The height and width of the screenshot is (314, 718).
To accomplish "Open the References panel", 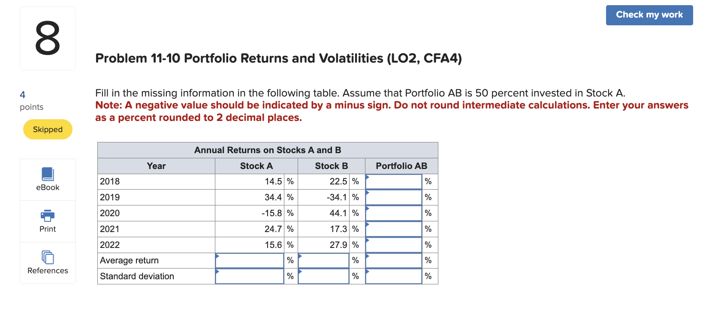I will (x=47, y=263).
